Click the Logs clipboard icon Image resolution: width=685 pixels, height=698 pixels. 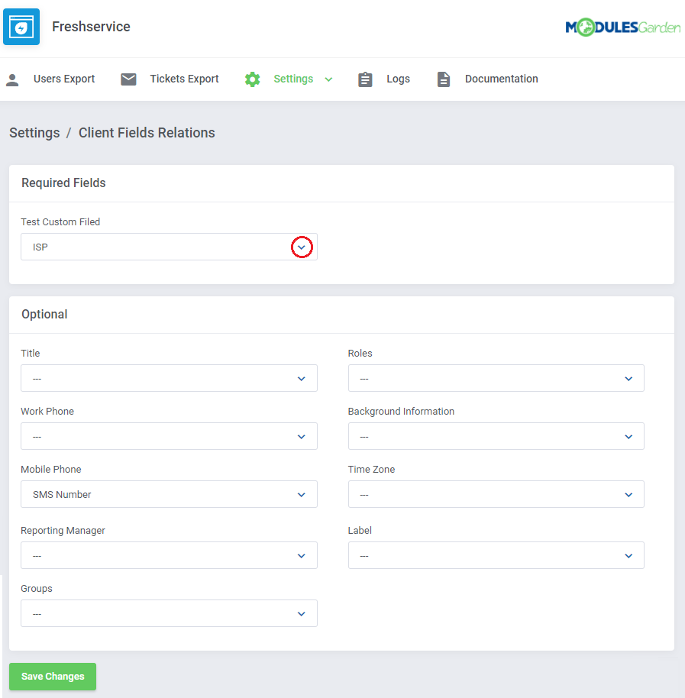point(365,79)
